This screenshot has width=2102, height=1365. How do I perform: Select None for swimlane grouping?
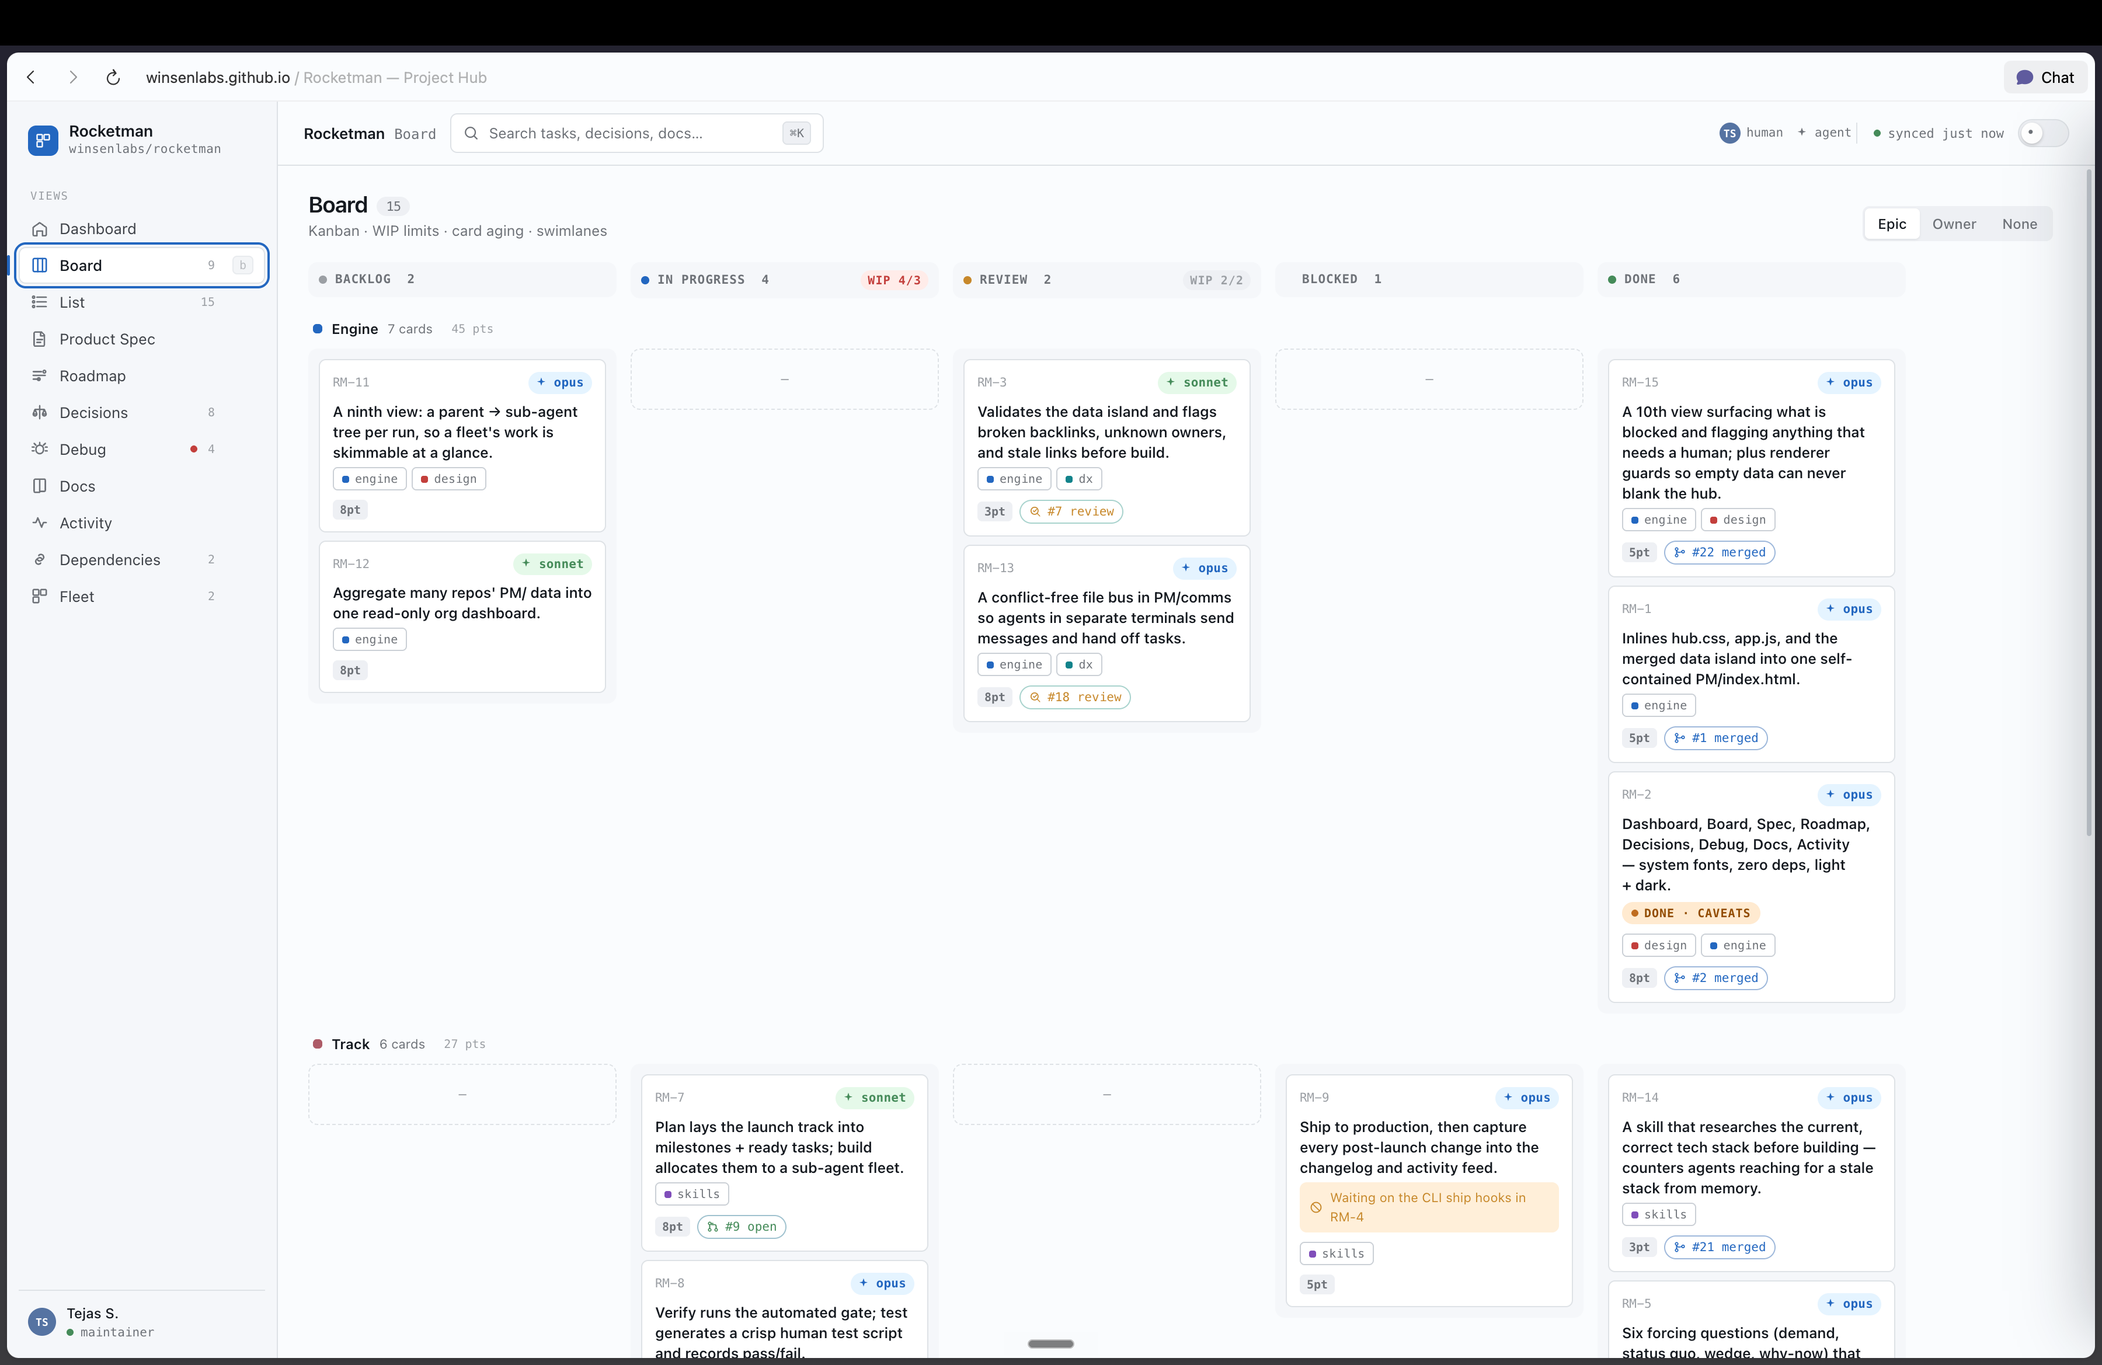click(x=2019, y=224)
